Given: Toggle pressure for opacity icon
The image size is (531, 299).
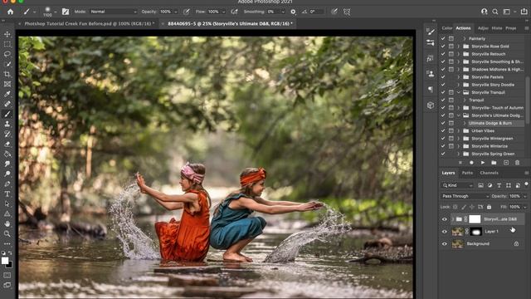Looking at the screenshot, I should 186,12.
